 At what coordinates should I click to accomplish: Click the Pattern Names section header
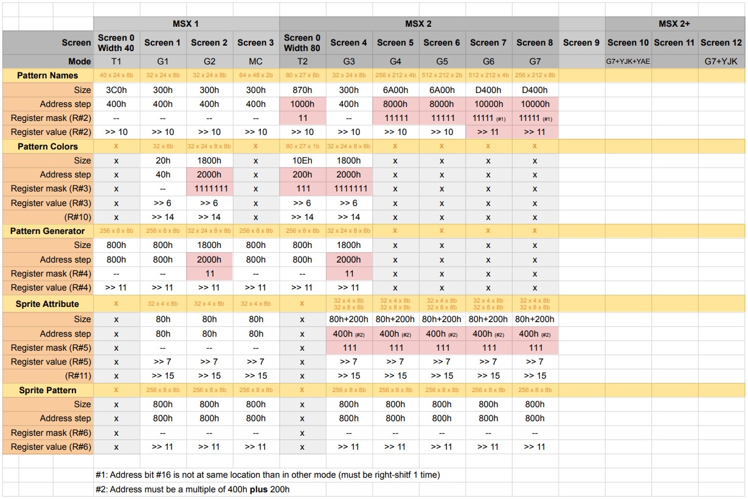tap(48, 75)
